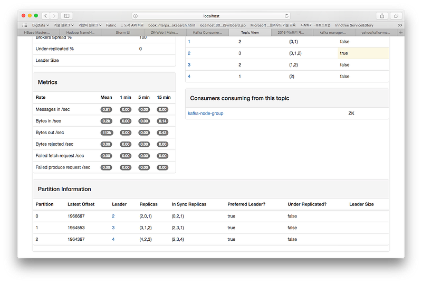422x283 pixels.
Task: Expand the 개발자 블로그 bookmarks folder
Action: tap(90, 25)
